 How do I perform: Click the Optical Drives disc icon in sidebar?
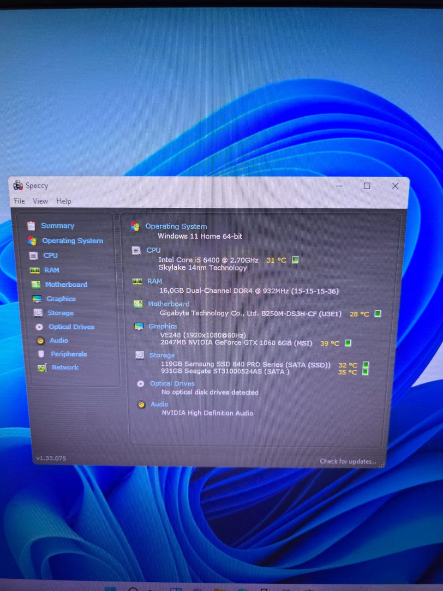[x=39, y=327]
